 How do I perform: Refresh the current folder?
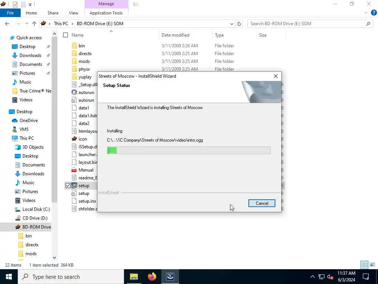tap(239, 24)
